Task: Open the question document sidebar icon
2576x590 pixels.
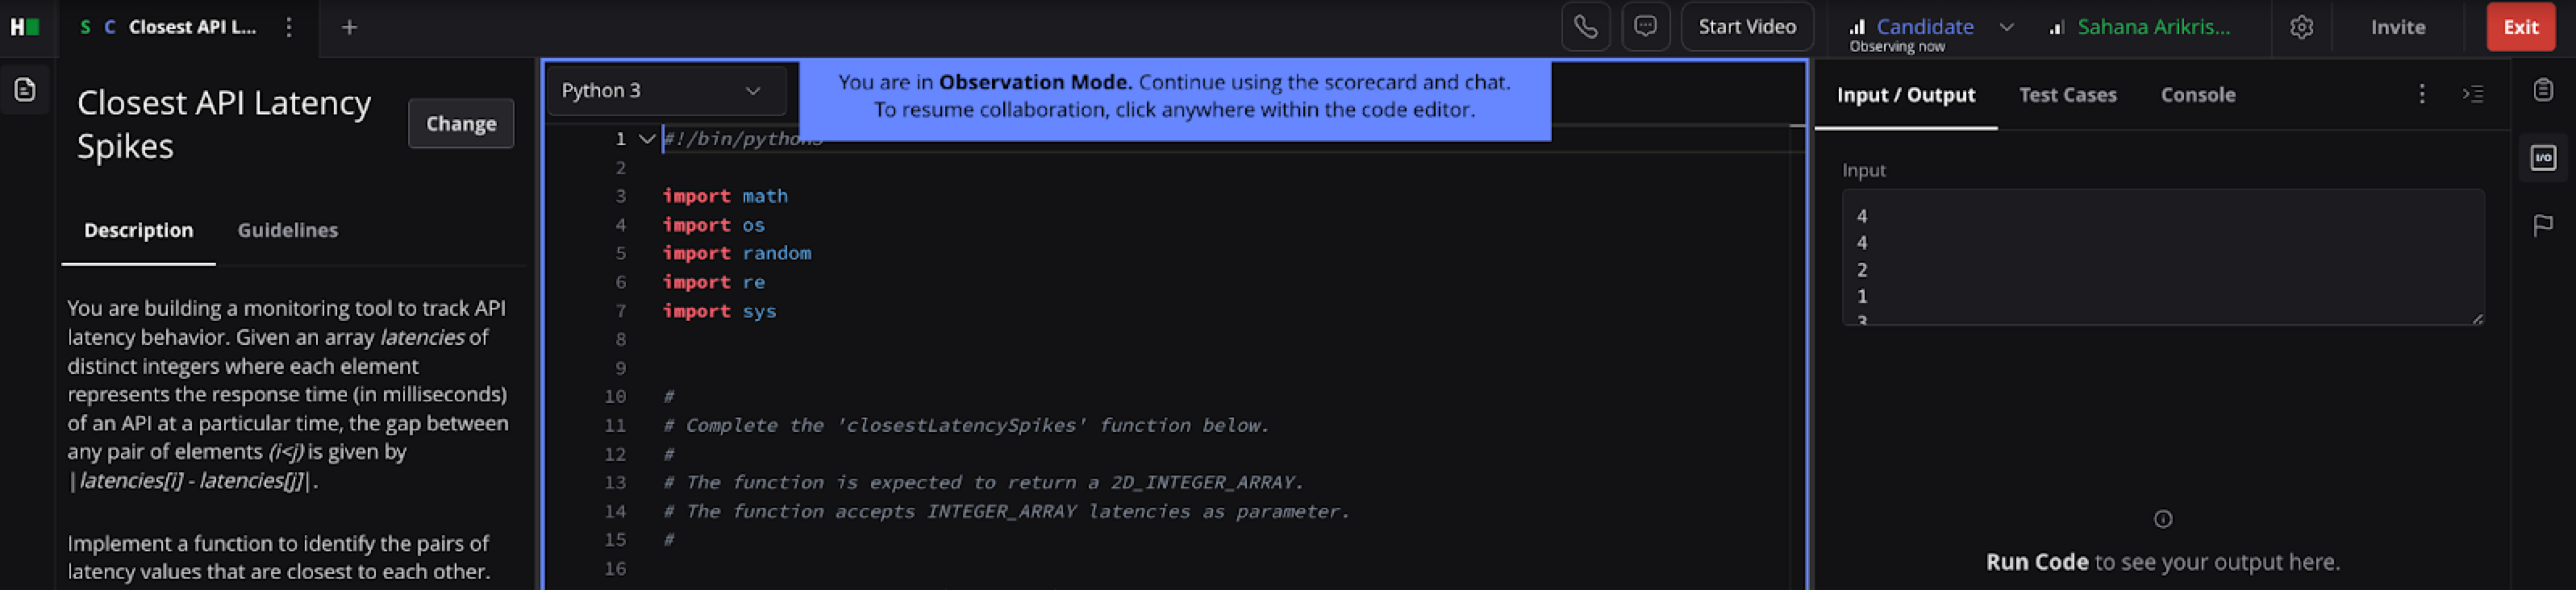Action: 25,90
